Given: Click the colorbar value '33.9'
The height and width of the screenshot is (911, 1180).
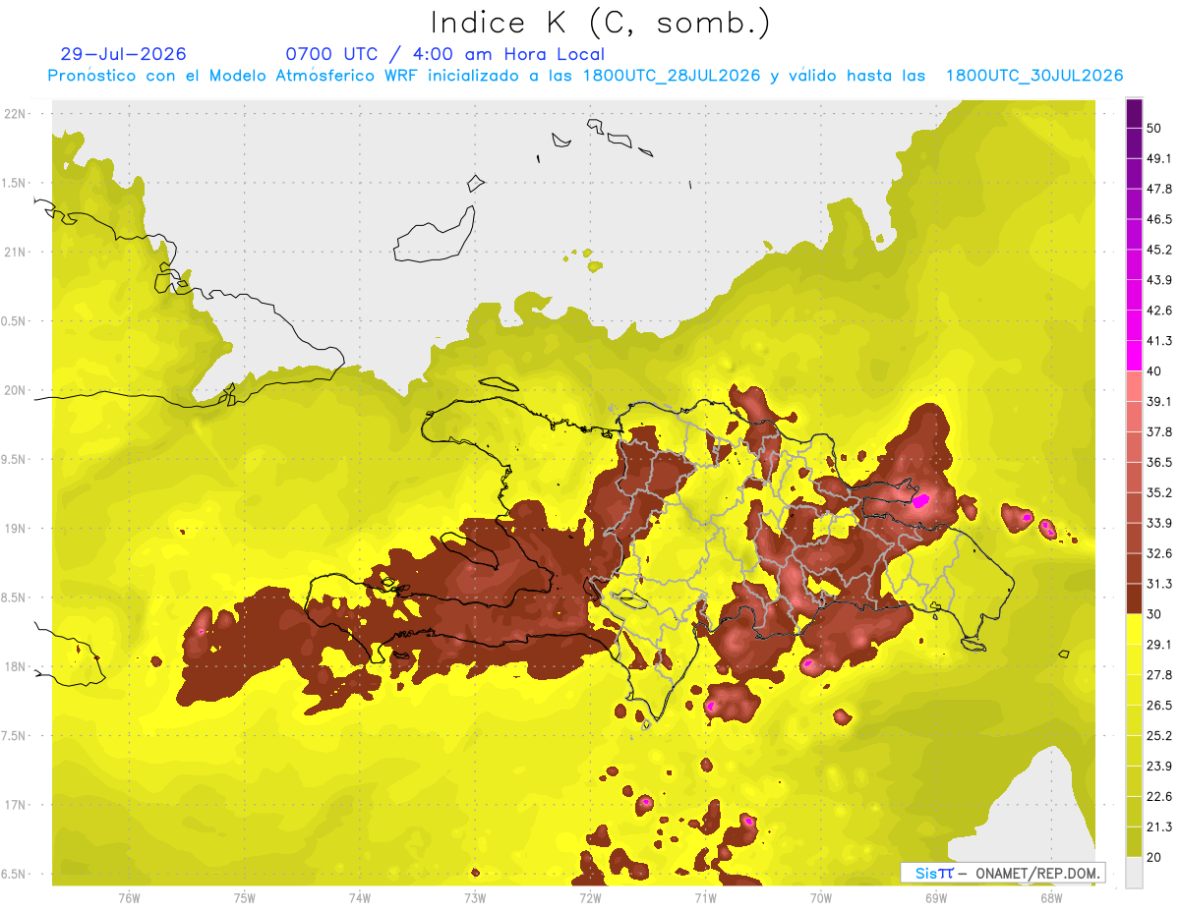Looking at the screenshot, I should (x=1158, y=523).
